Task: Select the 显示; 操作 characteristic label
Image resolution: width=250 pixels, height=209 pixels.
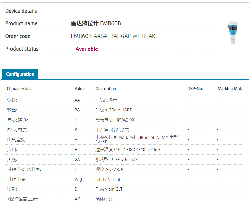Action: coord(18,120)
